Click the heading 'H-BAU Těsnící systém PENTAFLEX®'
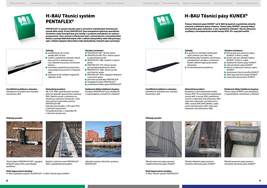Image resolution: width=267 pixels, height=188 pixels. point(70,19)
